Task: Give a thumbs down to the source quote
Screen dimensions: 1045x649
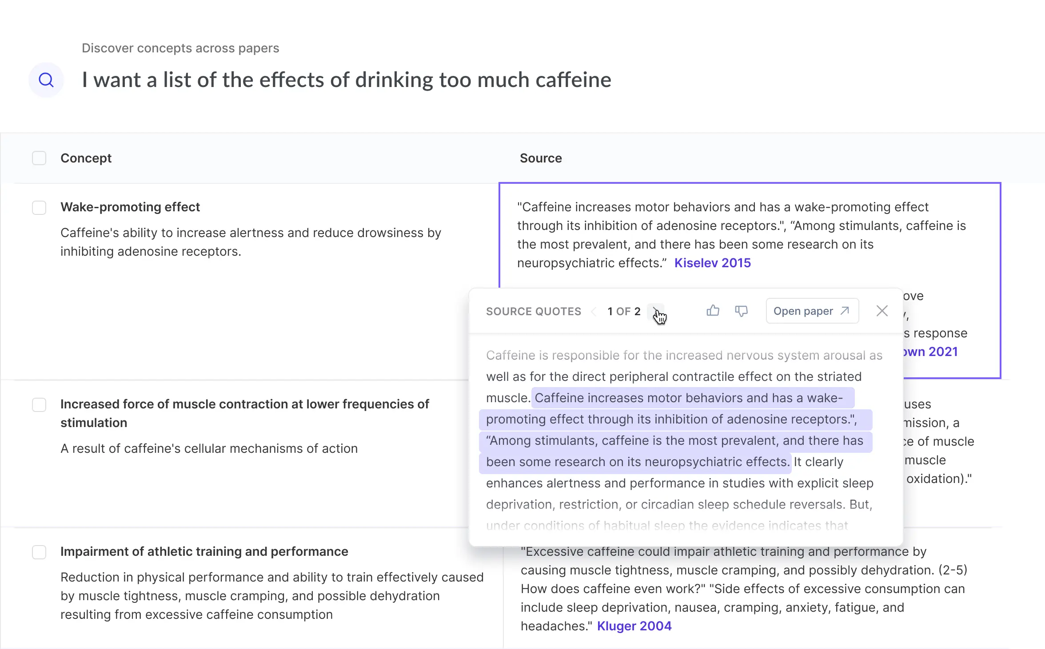Action: (x=741, y=311)
